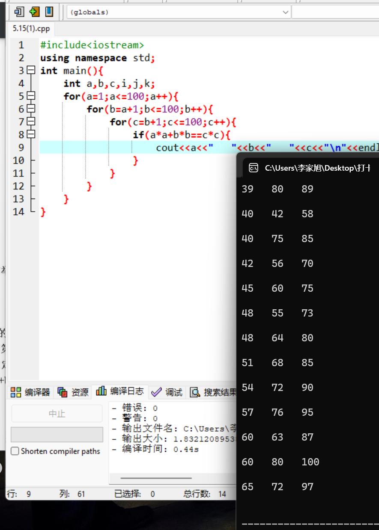
Task: Click the 'int main(){' code line
Action: click(72, 71)
